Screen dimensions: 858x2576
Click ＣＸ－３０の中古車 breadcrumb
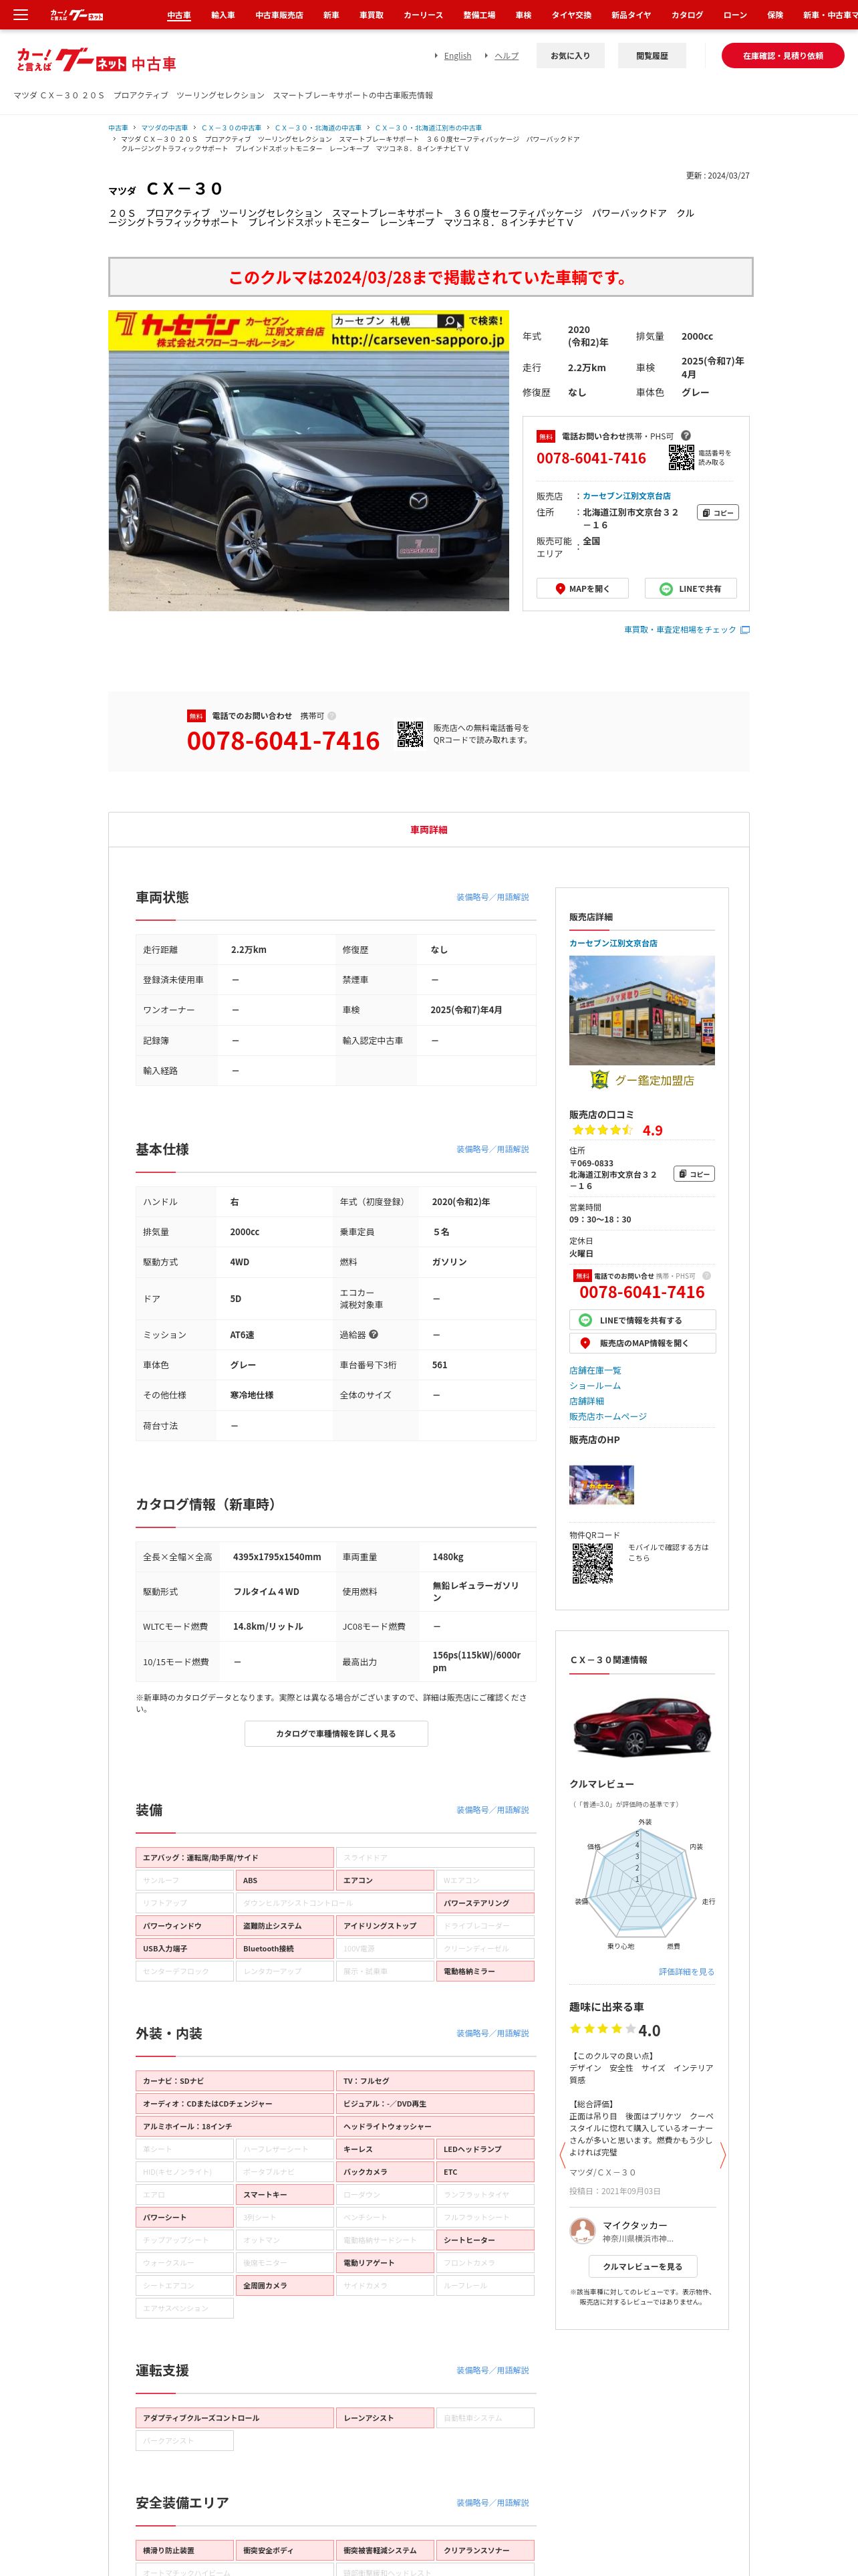click(x=231, y=128)
